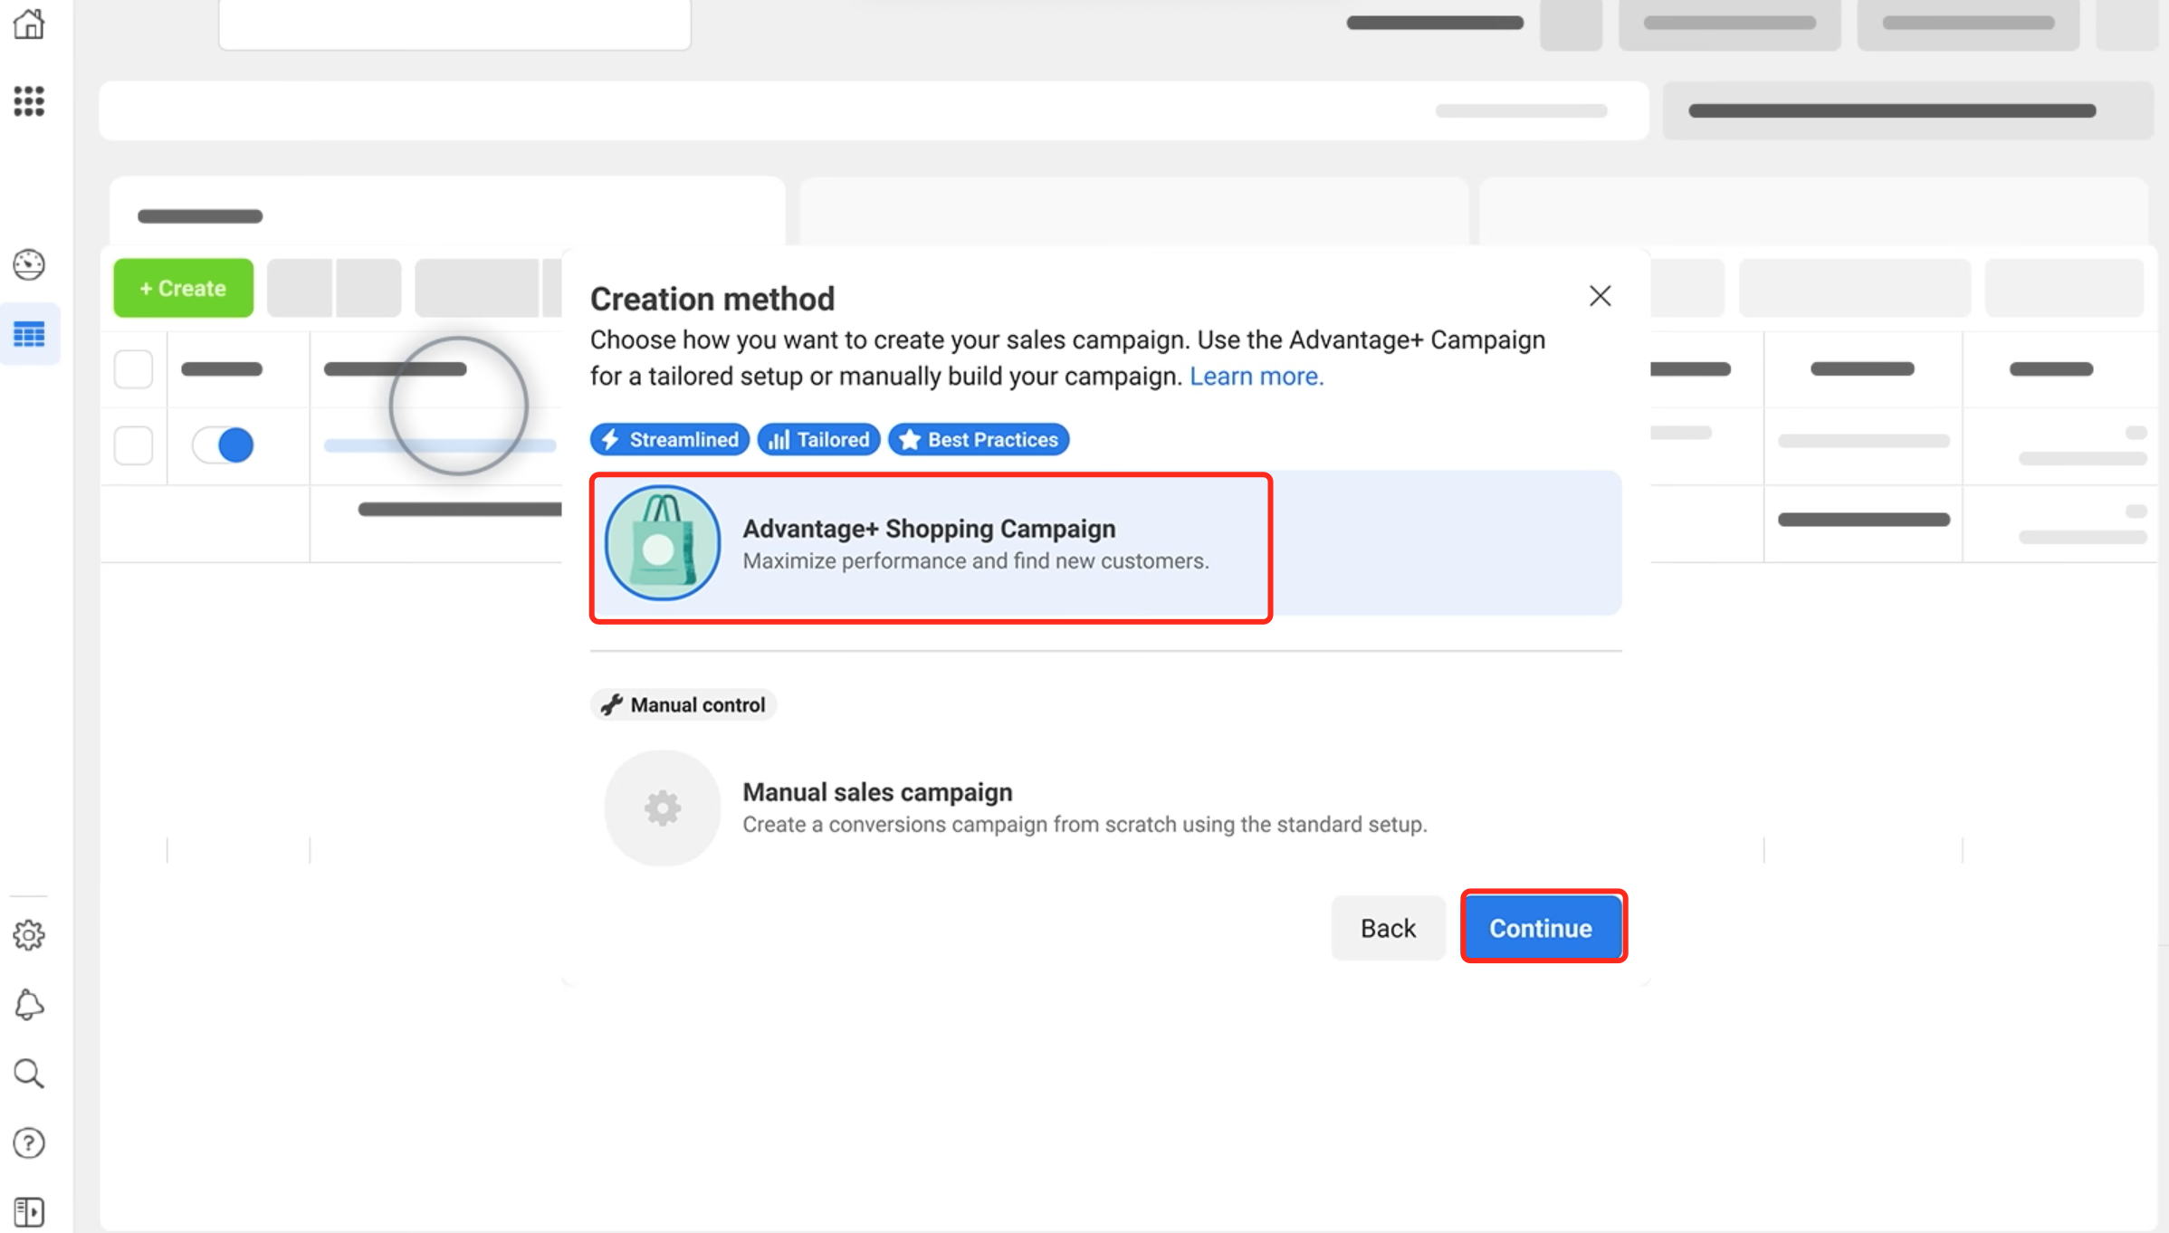Select the campaigns table icon
Image resolution: width=2169 pixels, height=1233 pixels.
coord(29,335)
